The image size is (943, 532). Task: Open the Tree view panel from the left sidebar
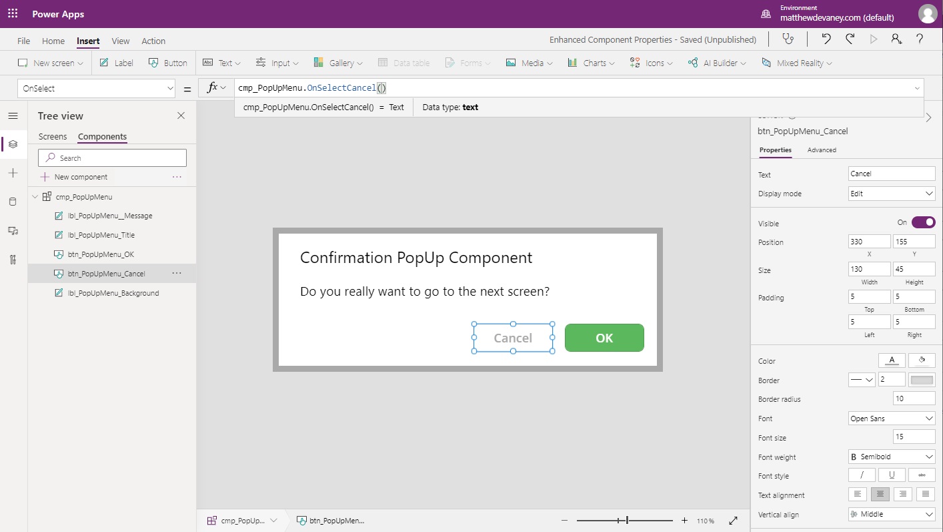coord(13,144)
